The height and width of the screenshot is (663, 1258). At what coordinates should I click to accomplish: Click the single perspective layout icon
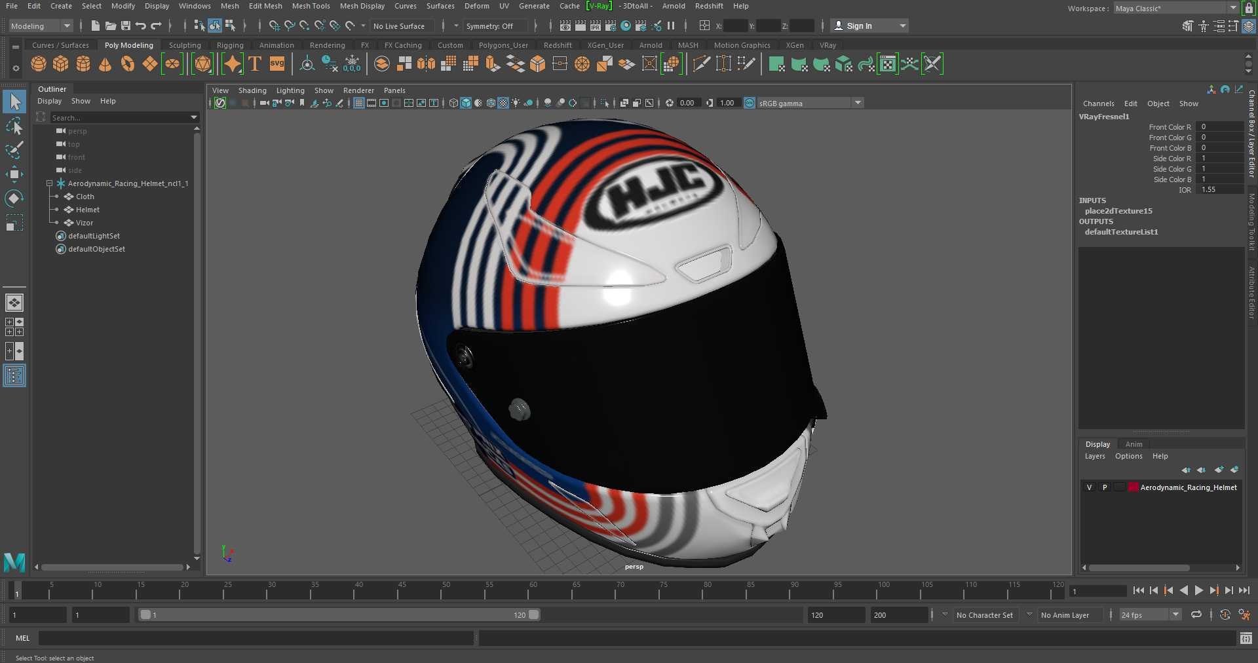click(x=14, y=303)
